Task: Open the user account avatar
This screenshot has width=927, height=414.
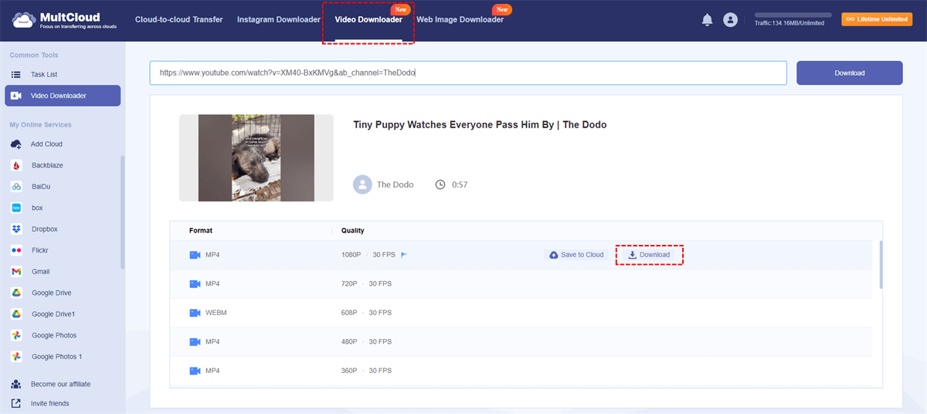Action: (x=730, y=20)
